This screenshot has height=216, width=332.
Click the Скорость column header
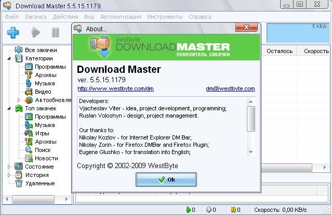(x=316, y=51)
